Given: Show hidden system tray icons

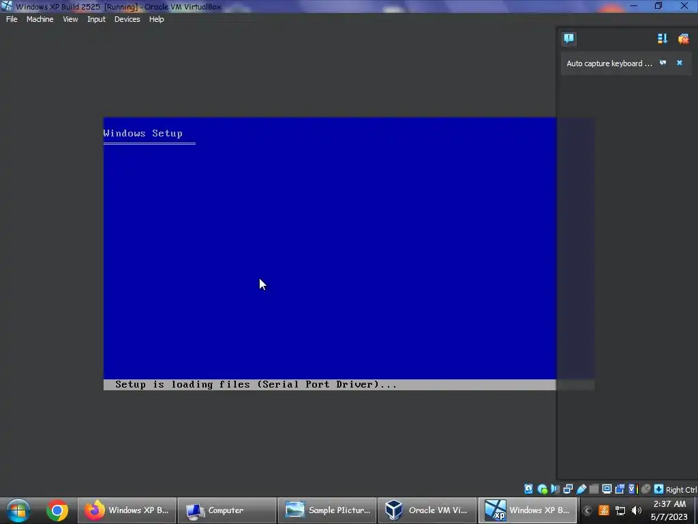Looking at the screenshot, I should (x=587, y=510).
